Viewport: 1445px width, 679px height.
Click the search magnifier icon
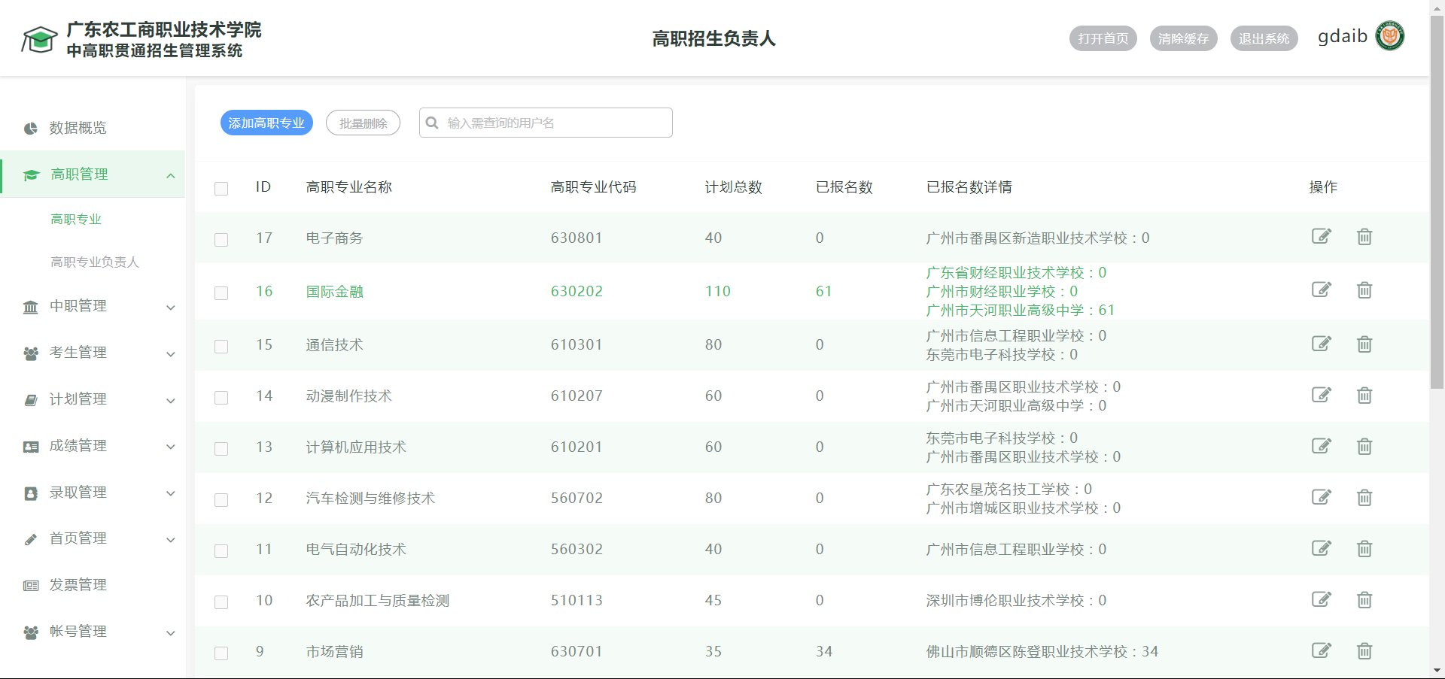pos(432,123)
